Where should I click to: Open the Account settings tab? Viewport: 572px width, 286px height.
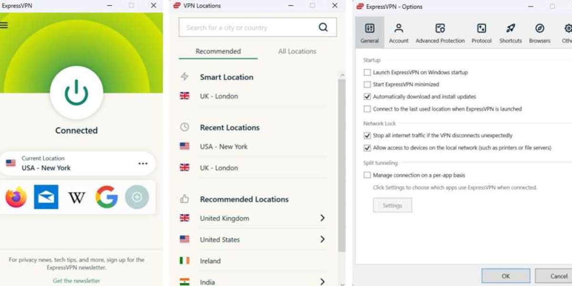tap(398, 32)
